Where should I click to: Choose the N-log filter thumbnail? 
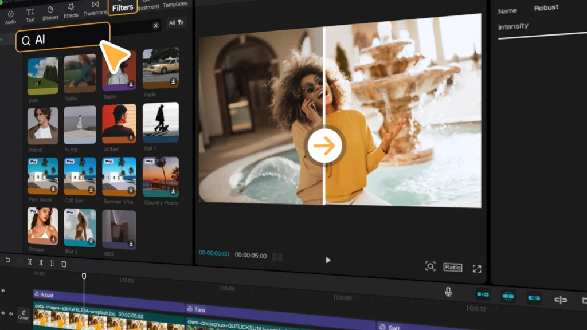click(x=80, y=125)
